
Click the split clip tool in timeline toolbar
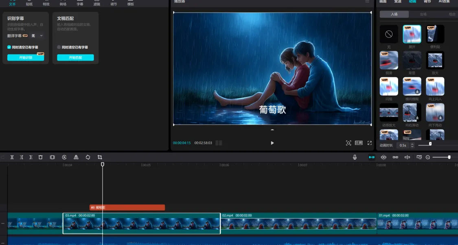12,157
